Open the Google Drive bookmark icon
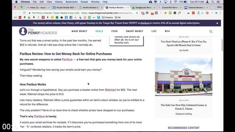235x132 pixels. coord(29,18)
